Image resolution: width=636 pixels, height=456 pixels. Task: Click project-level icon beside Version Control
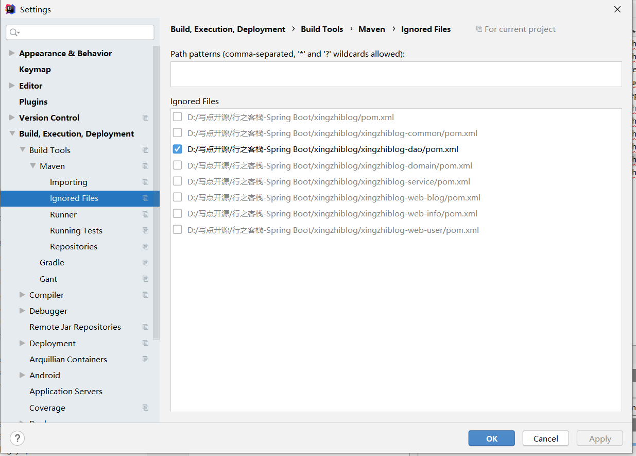[x=145, y=118]
